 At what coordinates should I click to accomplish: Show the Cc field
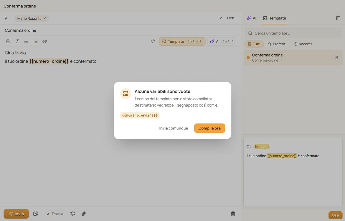tap(220, 18)
